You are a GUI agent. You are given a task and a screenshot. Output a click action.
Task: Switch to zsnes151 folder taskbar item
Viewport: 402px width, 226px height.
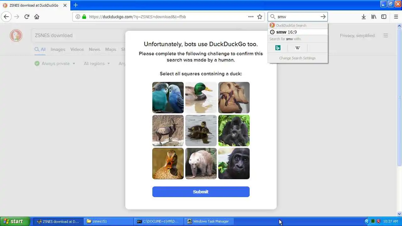point(109,221)
